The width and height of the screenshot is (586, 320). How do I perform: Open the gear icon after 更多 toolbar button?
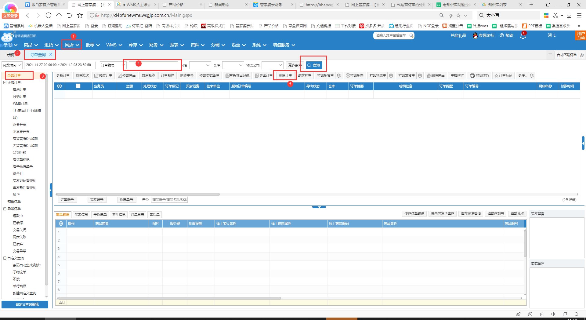tap(532, 75)
